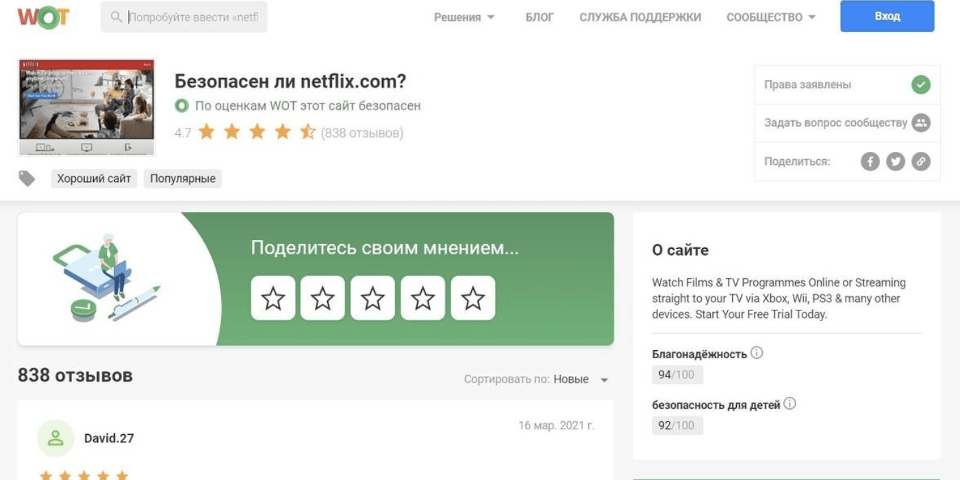The image size is (960, 480).
Task: Select the Хороший сайт tag
Action: coord(94,178)
